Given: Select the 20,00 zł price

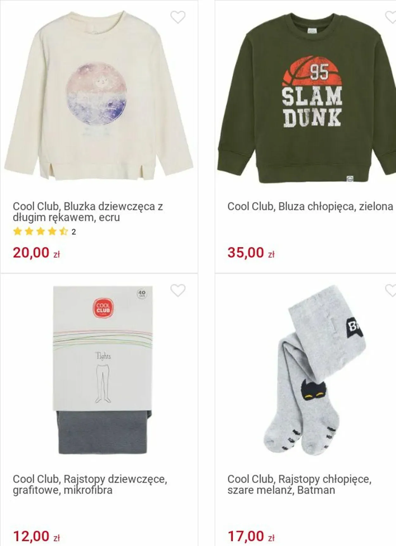Looking at the screenshot, I should (36, 253).
